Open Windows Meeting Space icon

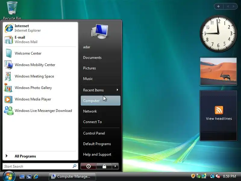[x=8, y=76]
